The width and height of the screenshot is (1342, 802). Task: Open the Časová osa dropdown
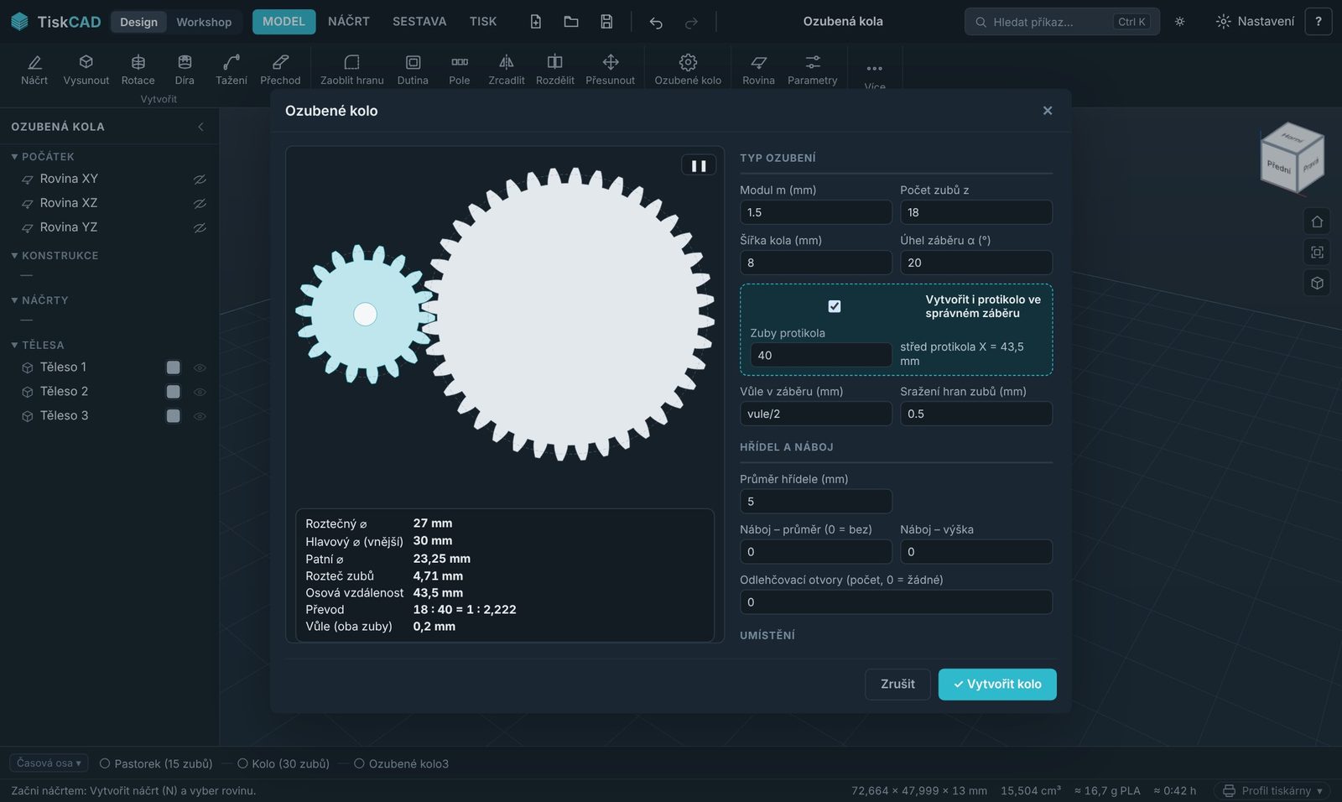tap(49, 763)
